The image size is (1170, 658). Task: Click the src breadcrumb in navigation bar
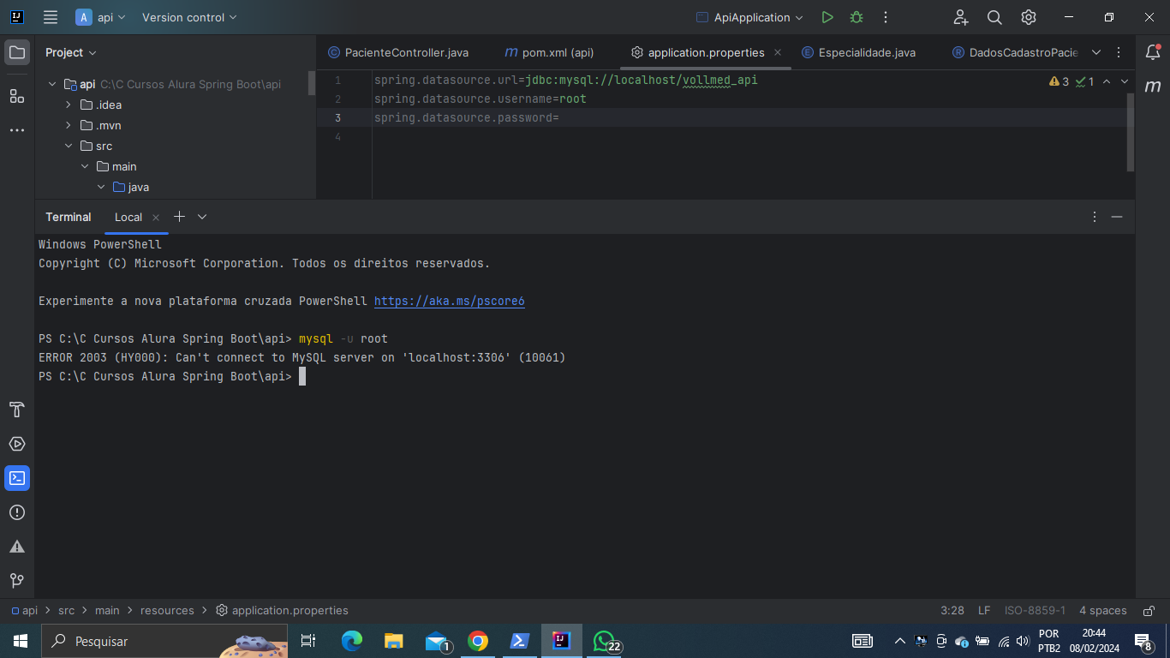pos(66,611)
